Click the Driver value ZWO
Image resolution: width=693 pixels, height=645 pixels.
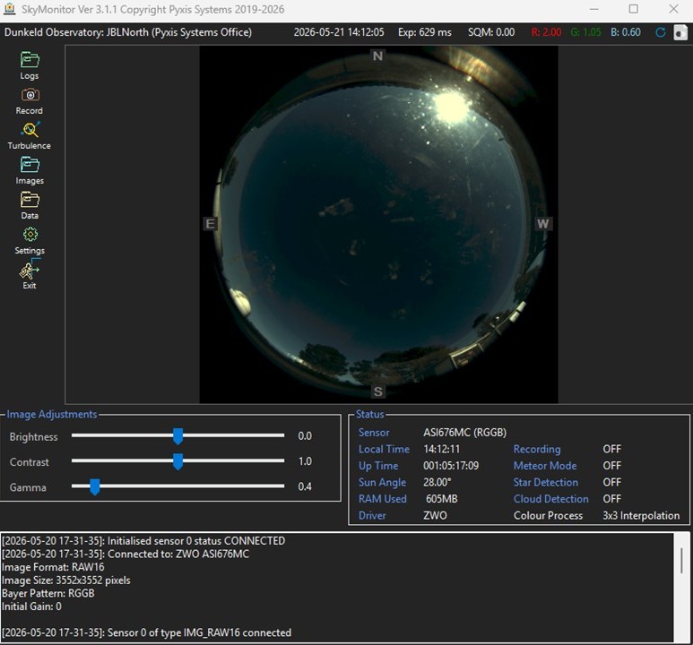tap(435, 516)
